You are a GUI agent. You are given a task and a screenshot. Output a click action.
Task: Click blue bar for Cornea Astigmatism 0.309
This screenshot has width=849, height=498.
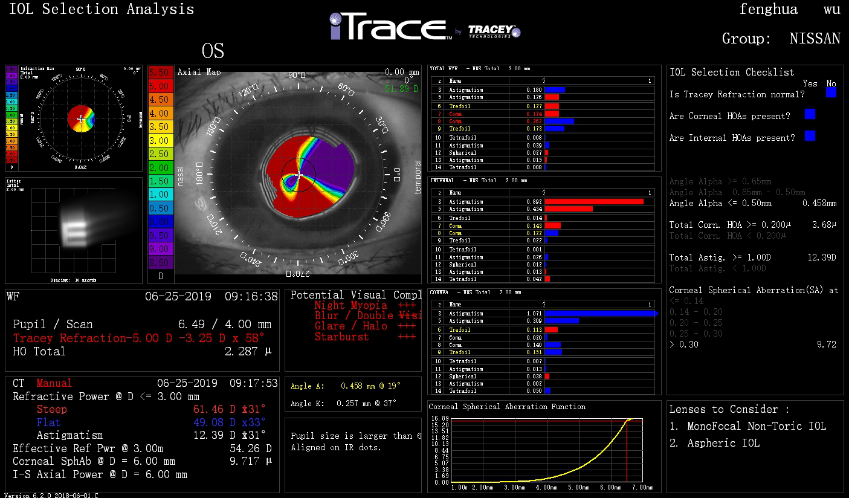click(x=562, y=321)
